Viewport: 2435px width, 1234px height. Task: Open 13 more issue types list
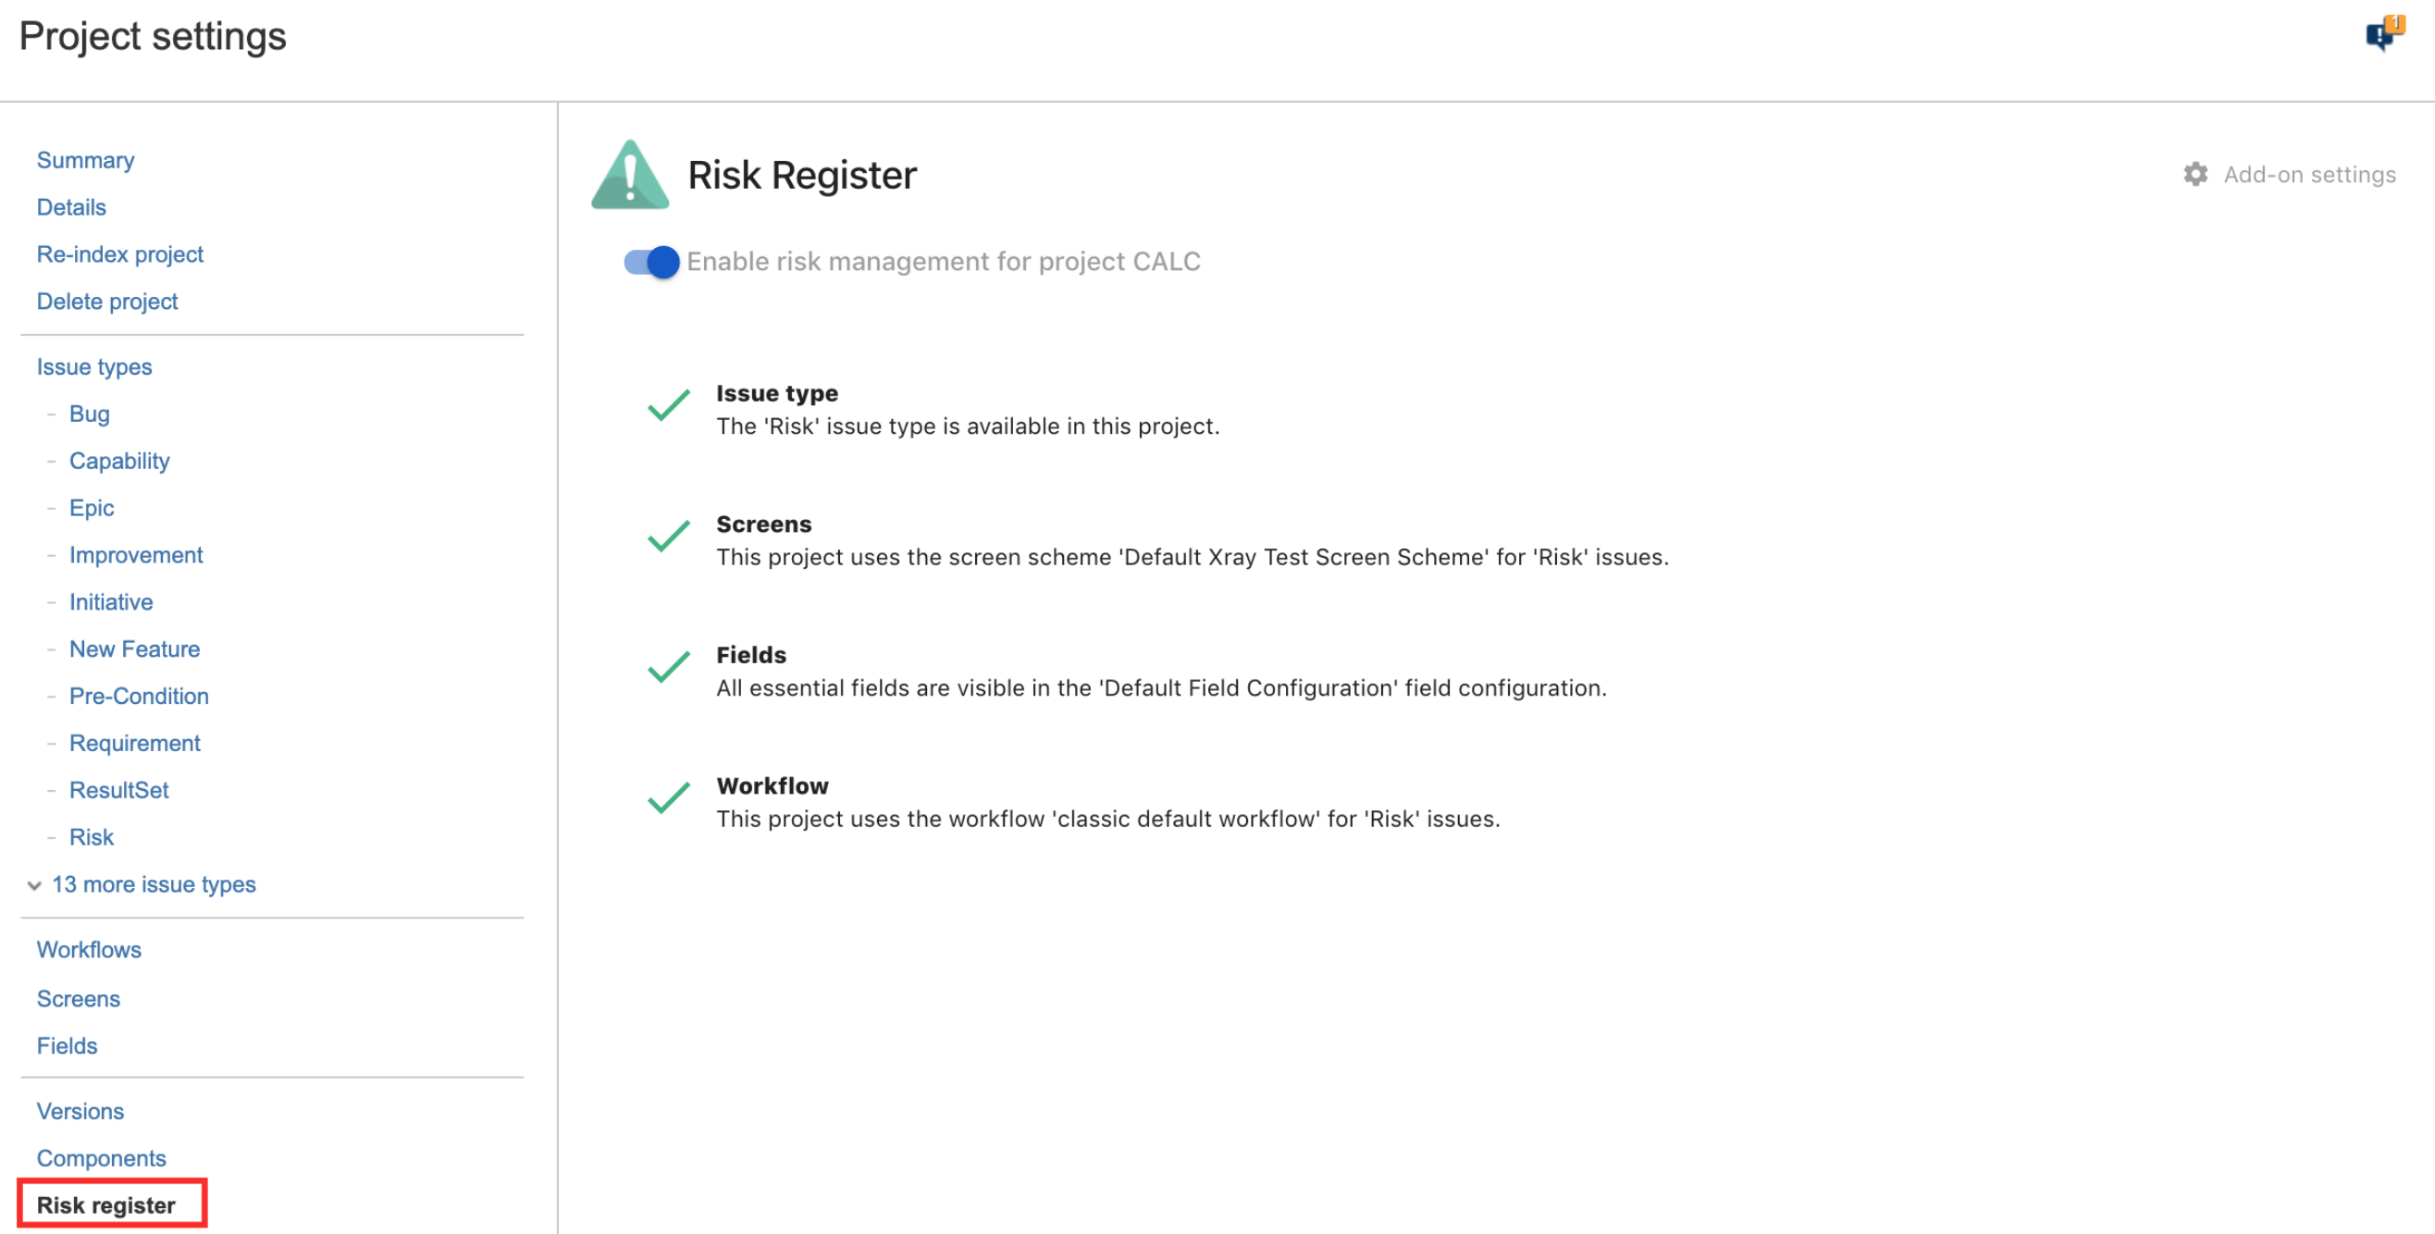(x=155, y=884)
